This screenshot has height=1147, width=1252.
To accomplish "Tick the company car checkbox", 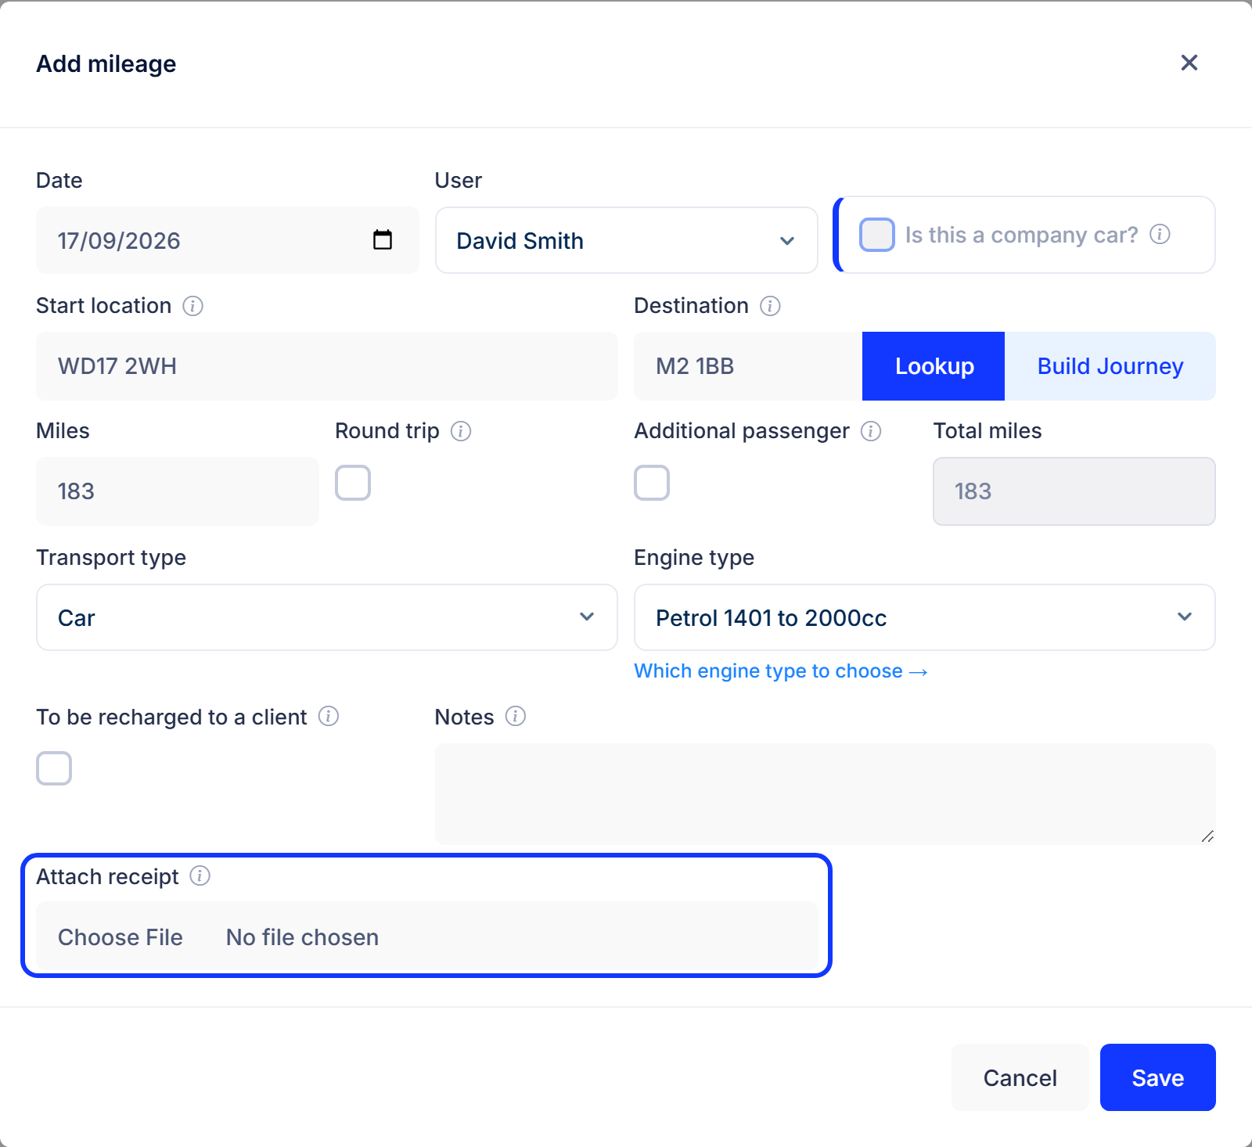I will point(876,235).
